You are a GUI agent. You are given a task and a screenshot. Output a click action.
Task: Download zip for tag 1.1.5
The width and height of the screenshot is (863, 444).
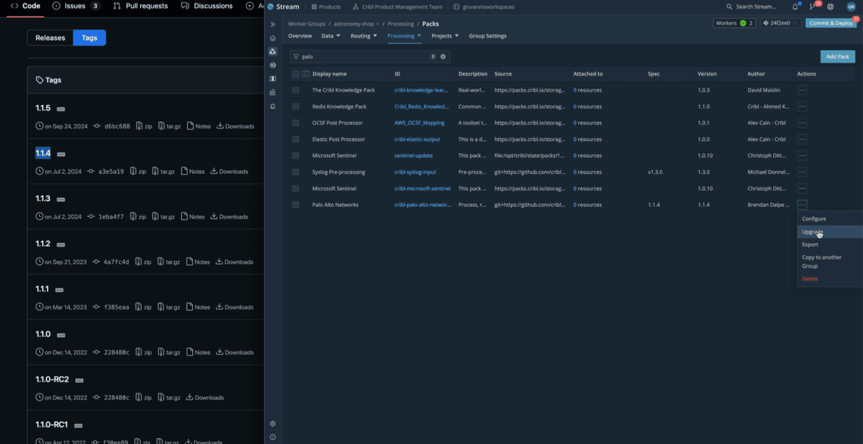point(144,126)
